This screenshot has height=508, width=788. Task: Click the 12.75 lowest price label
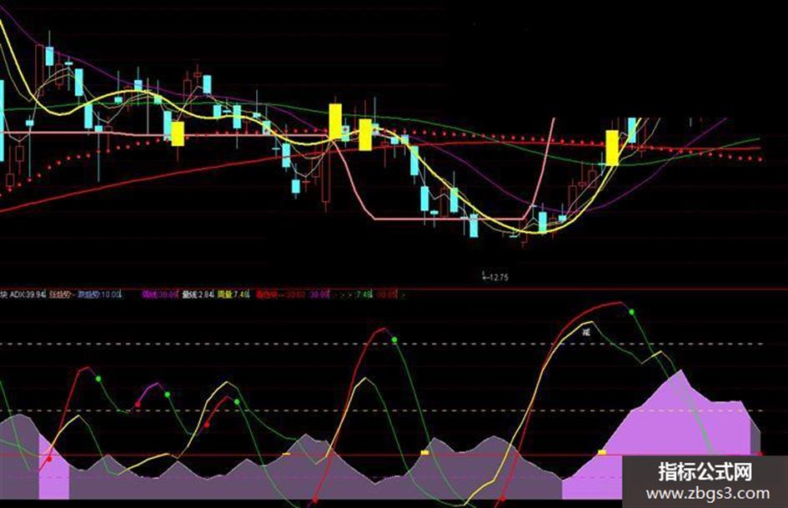pos(495,277)
